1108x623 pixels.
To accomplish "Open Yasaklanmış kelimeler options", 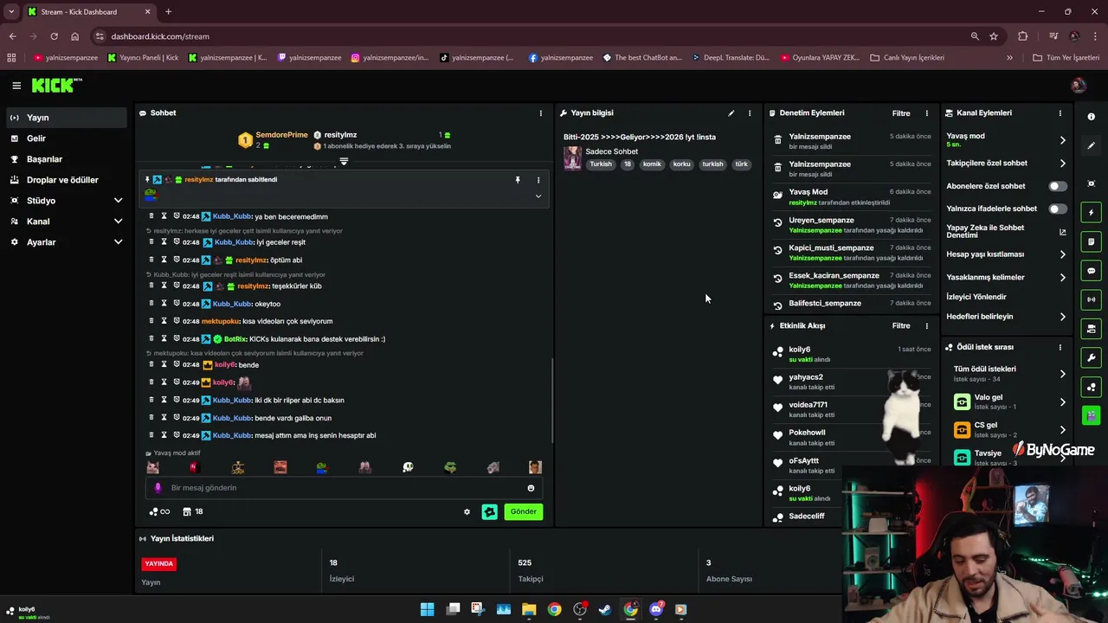I will 1063,278.
